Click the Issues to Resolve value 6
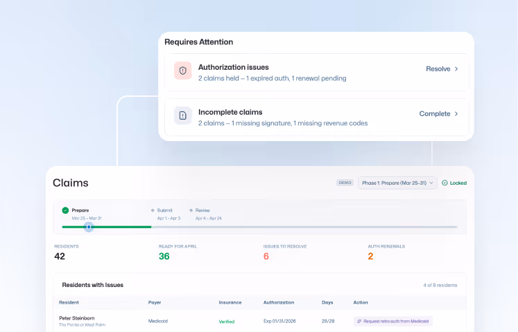Image resolution: width=518 pixels, height=332 pixels. 266,256
